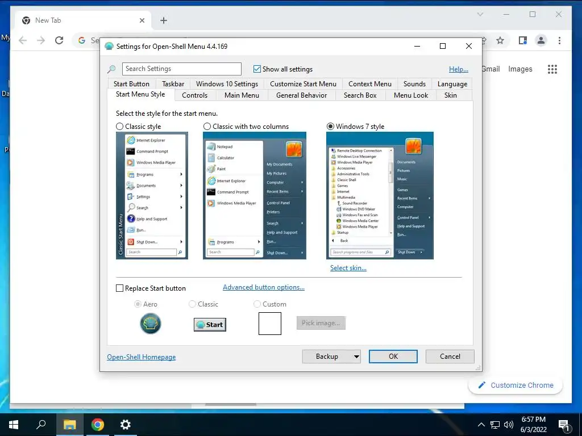Click the Pick image button
Viewport: 582px width, 436px height.
pyautogui.click(x=321, y=323)
